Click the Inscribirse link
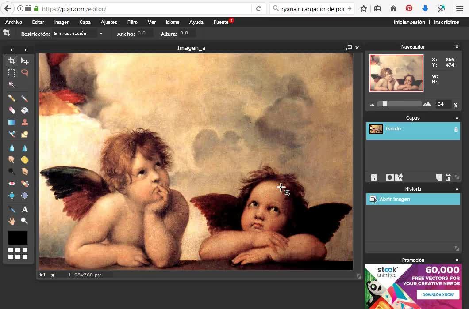The width and height of the screenshot is (469, 309). tap(446, 22)
